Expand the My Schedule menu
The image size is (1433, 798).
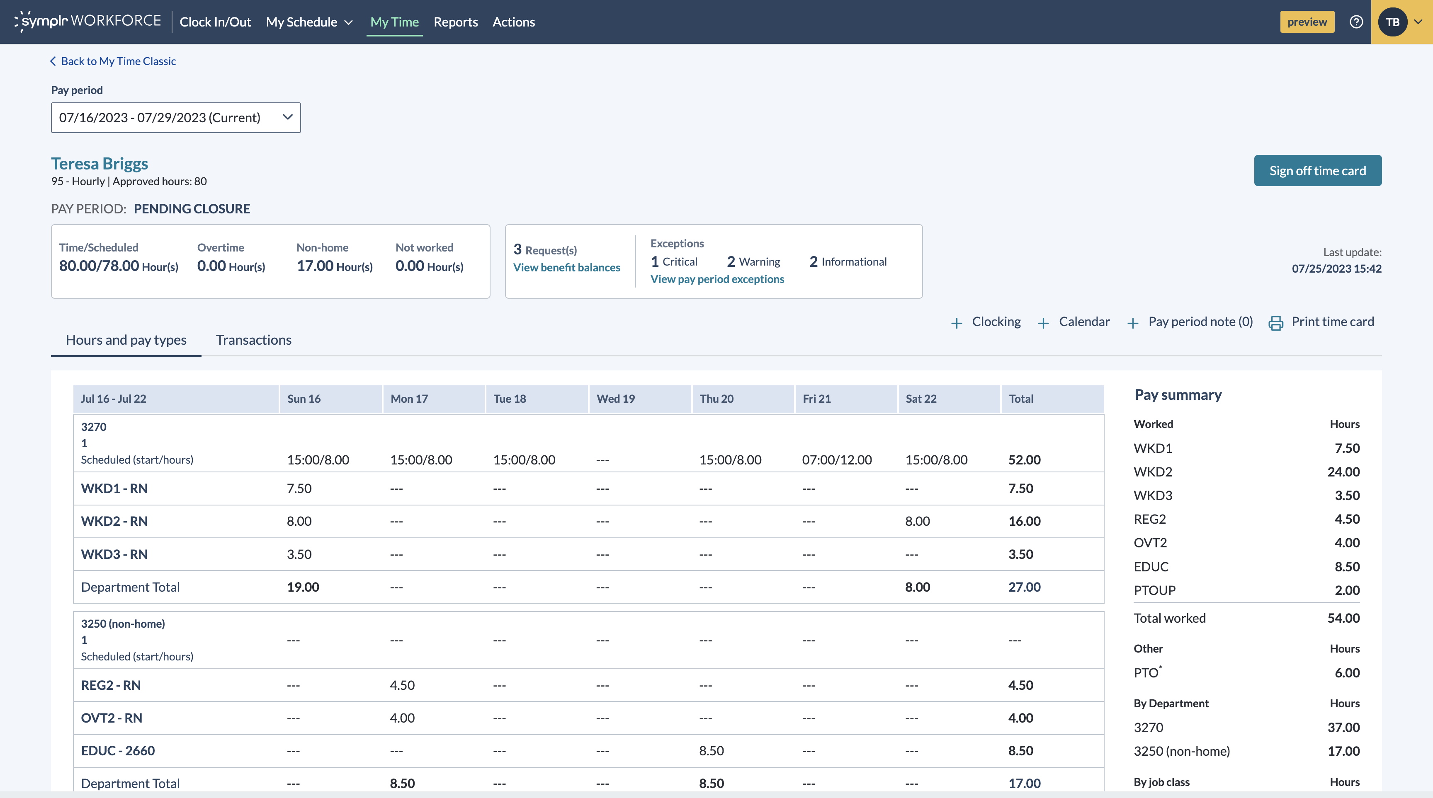point(309,22)
